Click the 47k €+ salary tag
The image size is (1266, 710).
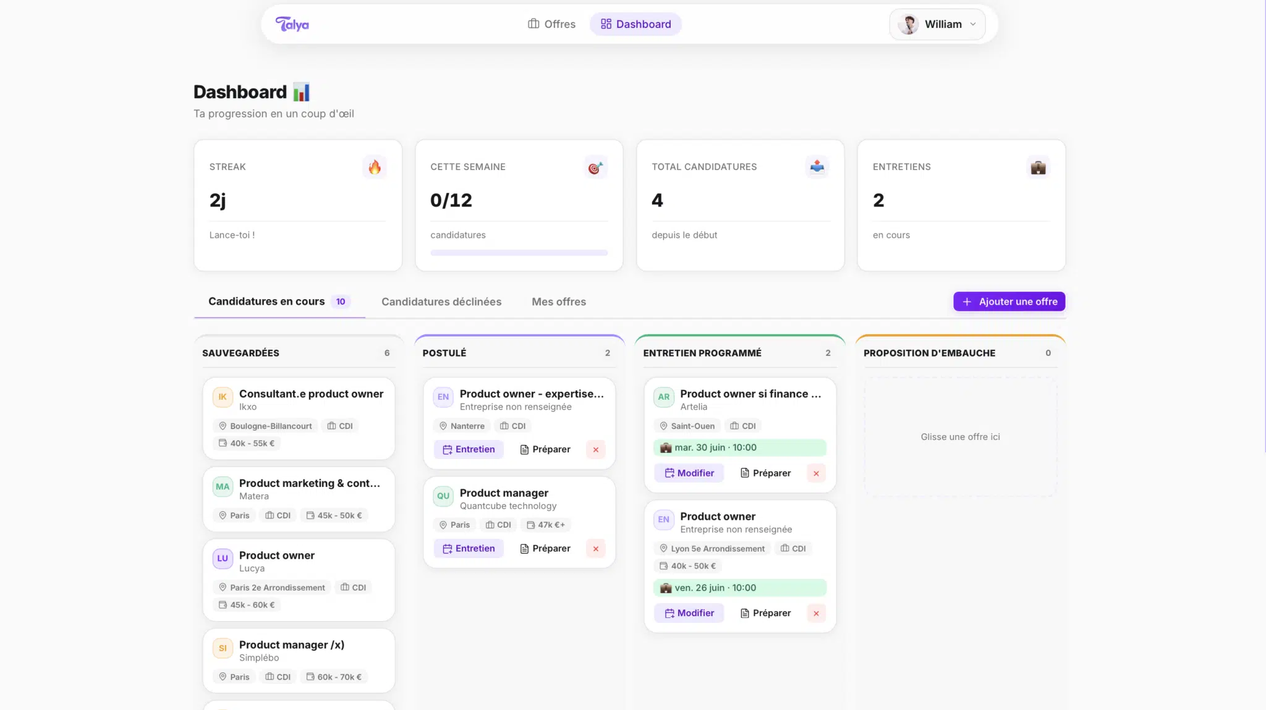pos(546,525)
